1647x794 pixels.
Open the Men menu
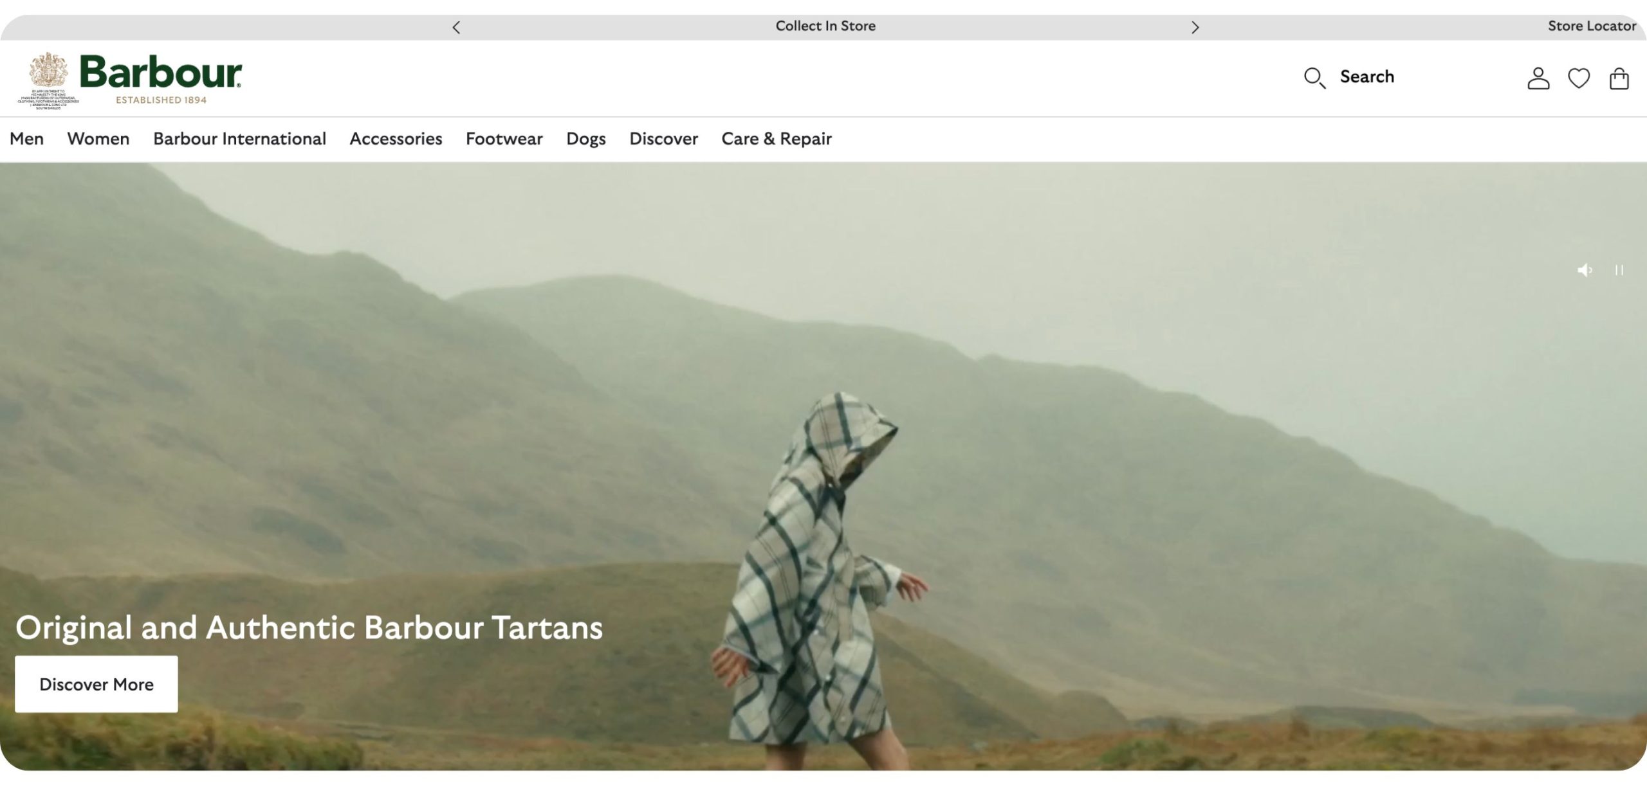26,139
